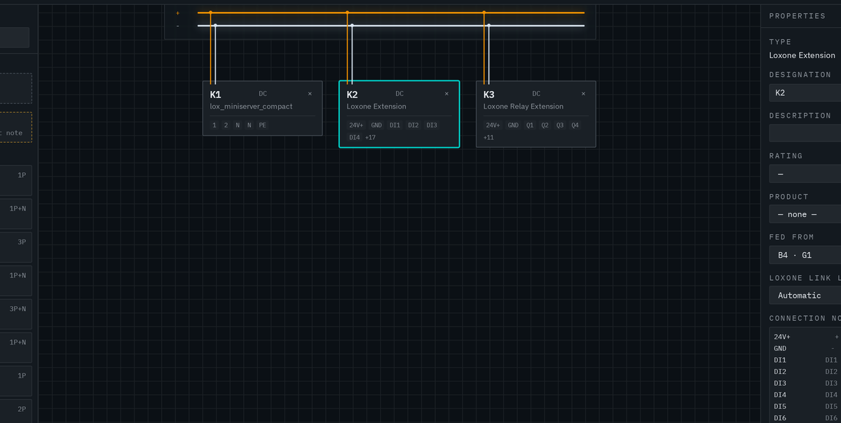The image size is (841, 423).
Task: Open the Rating dropdown
Action: 805,174
